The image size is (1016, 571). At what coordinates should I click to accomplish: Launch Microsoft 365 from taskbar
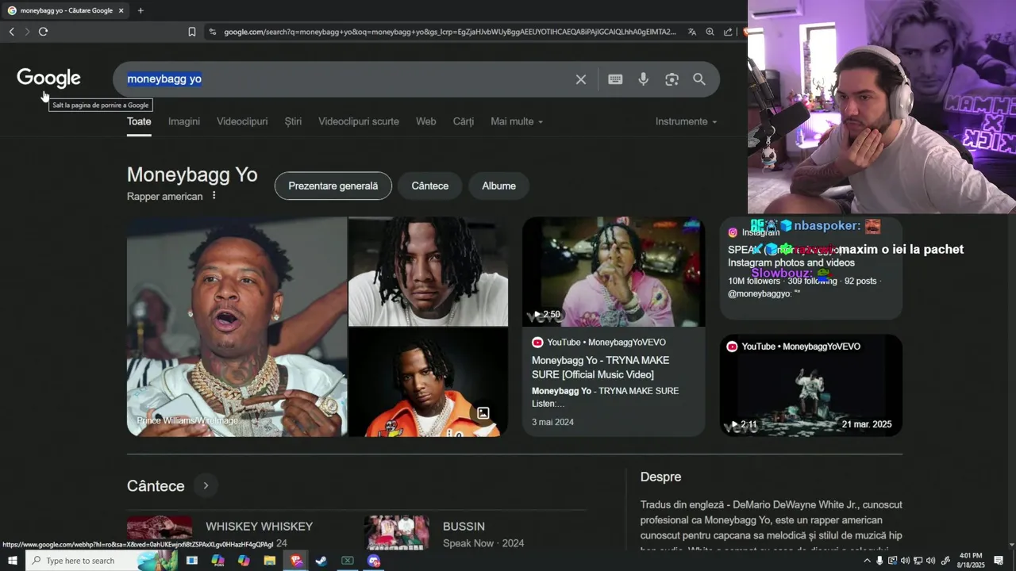click(217, 561)
